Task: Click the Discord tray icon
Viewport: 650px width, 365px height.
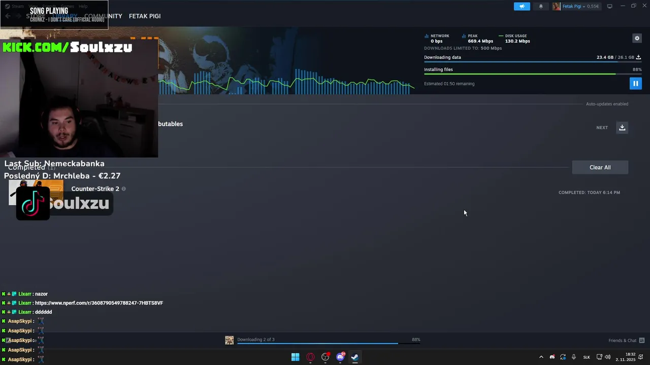Action: point(552,357)
